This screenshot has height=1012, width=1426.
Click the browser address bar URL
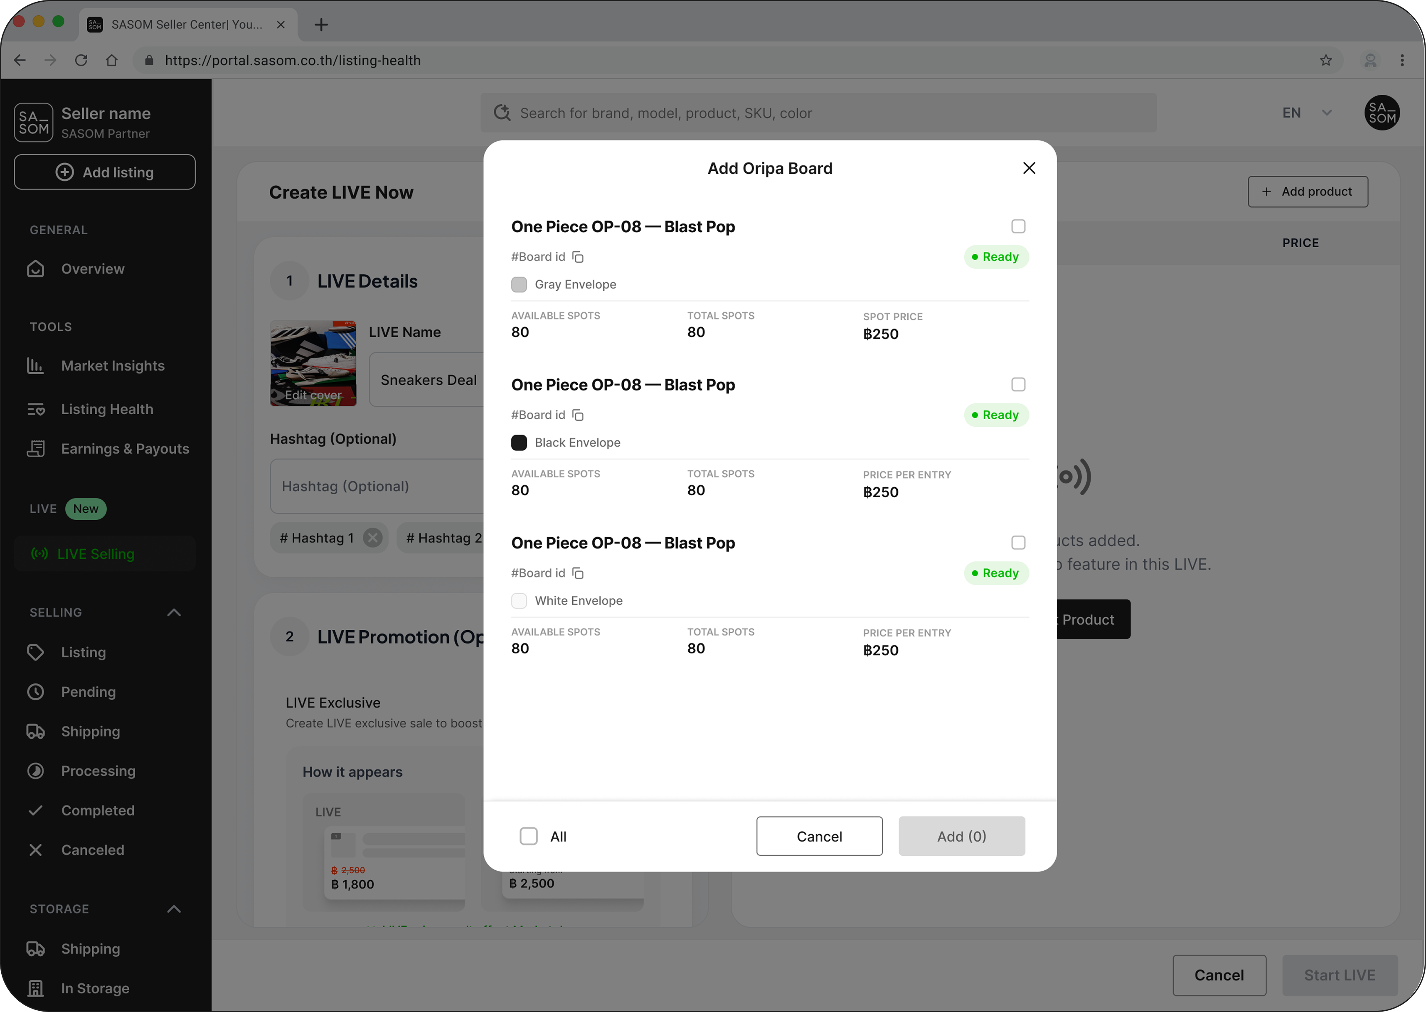pyautogui.click(x=293, y=61)
